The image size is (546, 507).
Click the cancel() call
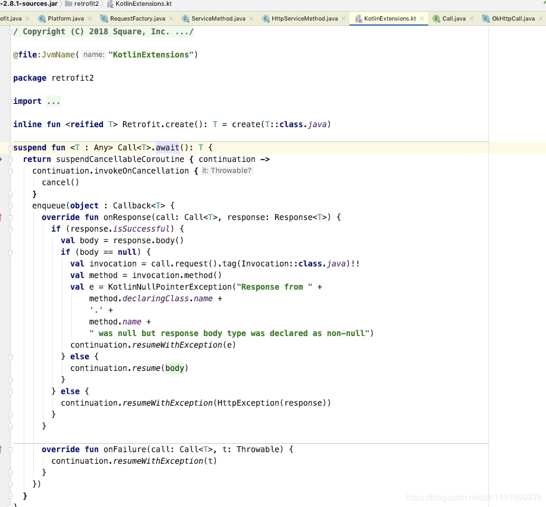(x=60, y=183)
